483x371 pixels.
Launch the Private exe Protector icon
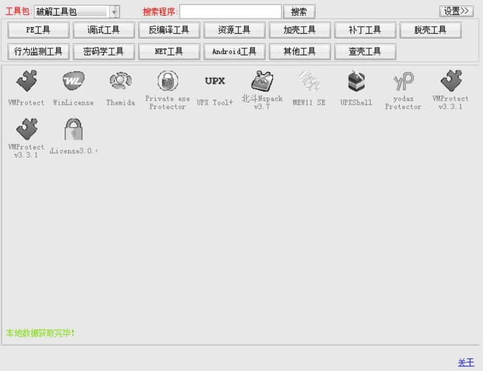pyautogui.click(x=168, y=81)
